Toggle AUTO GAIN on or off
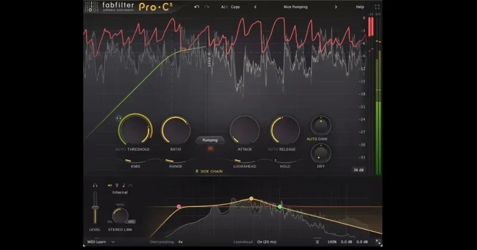Viewport: 477px width, 250px height. point(317,139)
